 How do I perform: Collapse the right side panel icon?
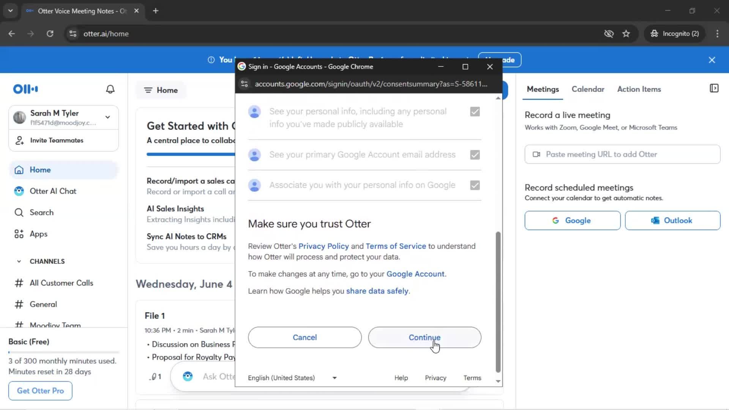[714, 88]
